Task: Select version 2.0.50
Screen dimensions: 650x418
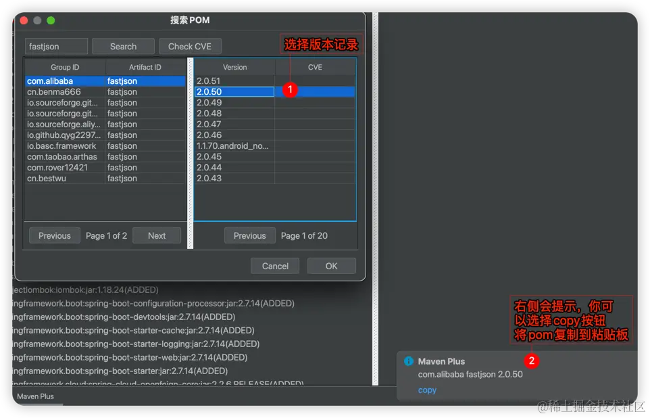Action: [x=275, y=92]
